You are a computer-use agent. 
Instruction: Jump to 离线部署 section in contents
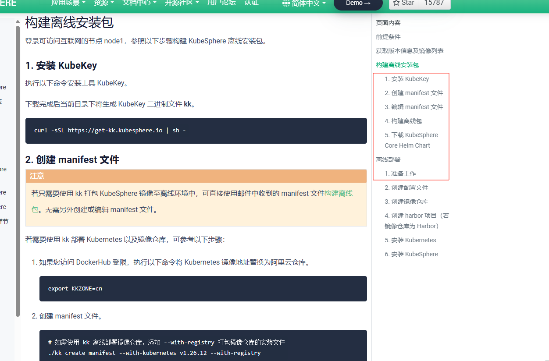[x=388, y=159]
